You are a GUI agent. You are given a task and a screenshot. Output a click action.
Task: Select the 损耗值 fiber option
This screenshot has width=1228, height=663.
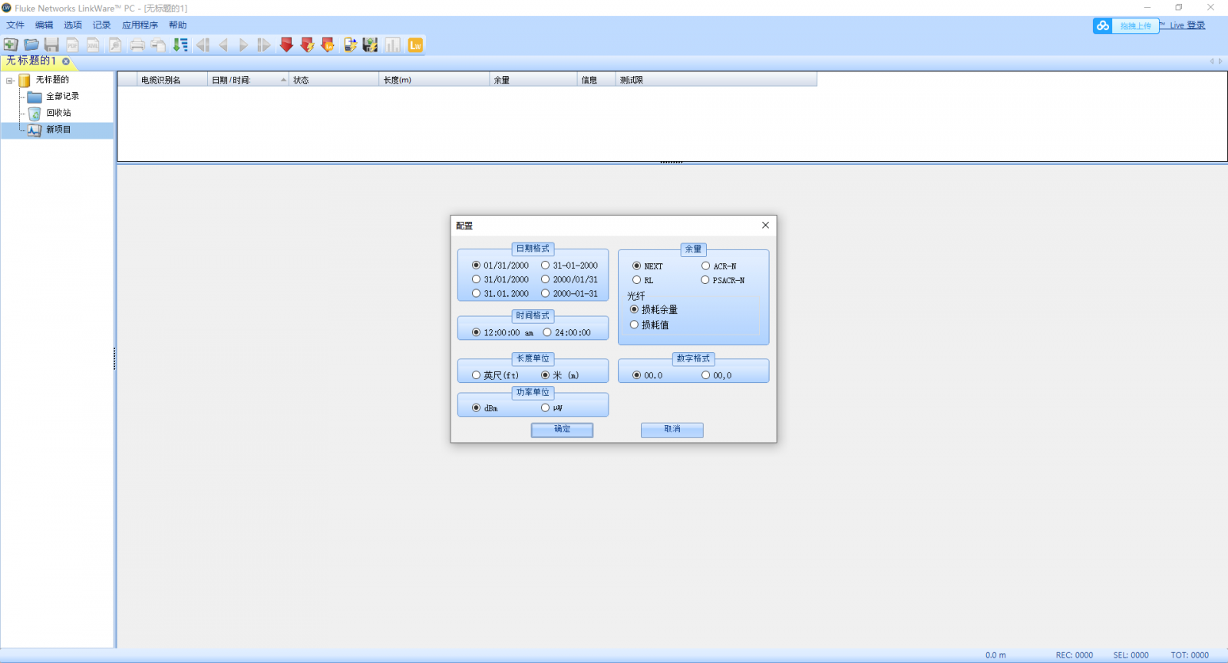coord(635,325)
